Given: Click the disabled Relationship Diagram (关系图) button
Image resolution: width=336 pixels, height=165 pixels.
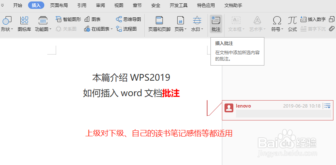Looking at the screenshot, I should 66,29.
